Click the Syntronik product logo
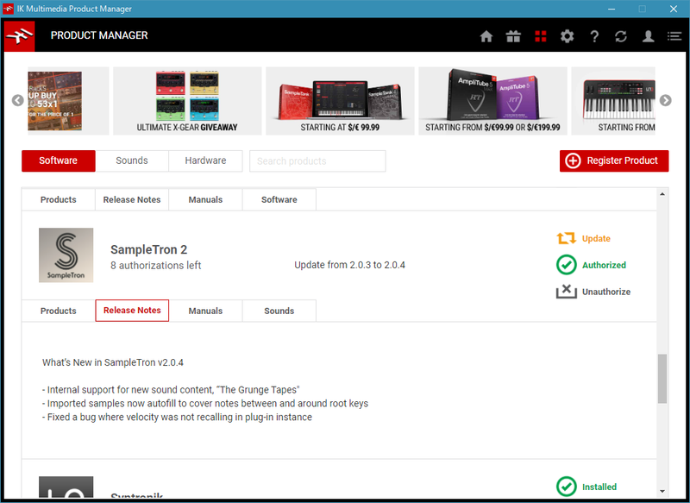Screen dimensions: 690x503 66,487
